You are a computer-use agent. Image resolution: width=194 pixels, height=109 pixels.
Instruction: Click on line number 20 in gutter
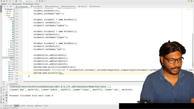pos(17,19)
